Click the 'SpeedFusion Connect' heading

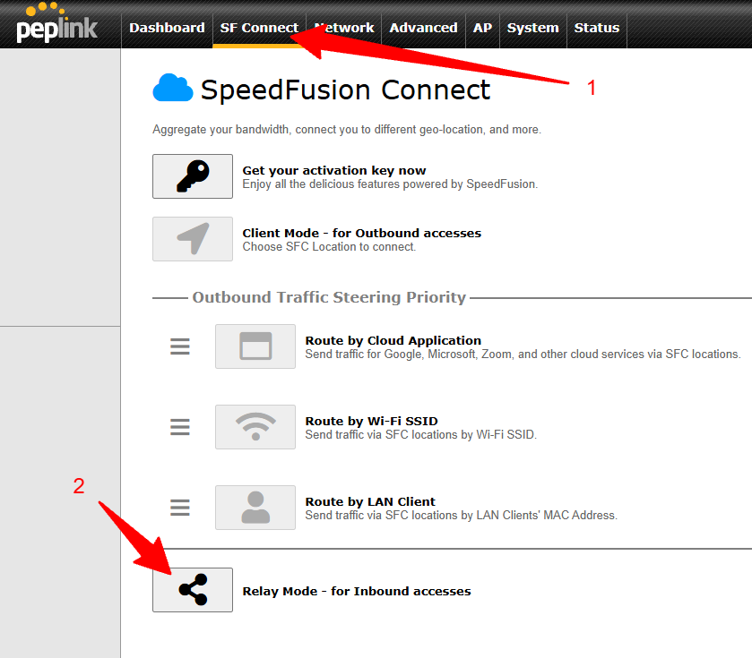345,90
